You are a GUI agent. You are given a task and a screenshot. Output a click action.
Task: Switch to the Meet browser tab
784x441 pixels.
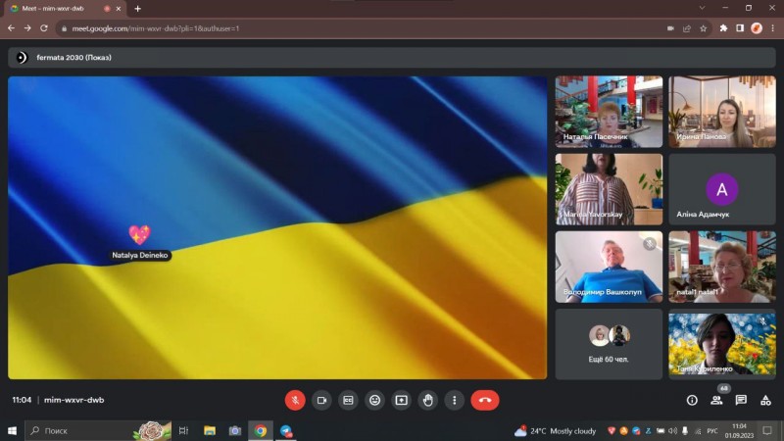pos(54,9)
